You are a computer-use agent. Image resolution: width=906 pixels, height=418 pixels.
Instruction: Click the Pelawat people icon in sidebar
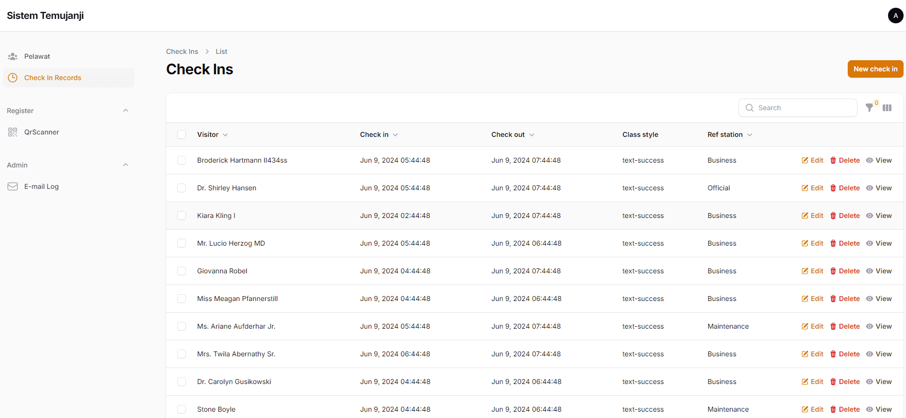(x=13, y=56)
